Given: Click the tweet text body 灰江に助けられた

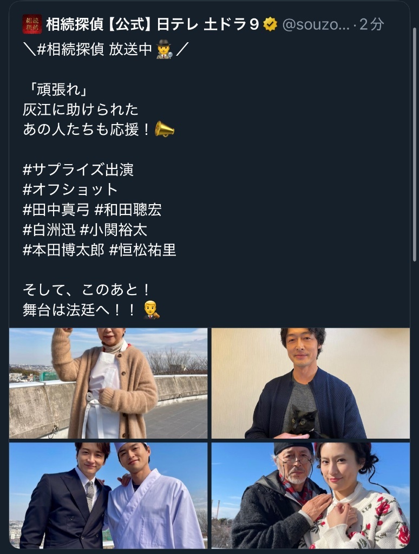Looking at the screenshot, I should pyautogui.click(x=81, y=109).
